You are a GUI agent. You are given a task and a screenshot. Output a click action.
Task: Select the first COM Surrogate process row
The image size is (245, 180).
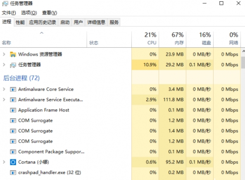pos(120,121)
